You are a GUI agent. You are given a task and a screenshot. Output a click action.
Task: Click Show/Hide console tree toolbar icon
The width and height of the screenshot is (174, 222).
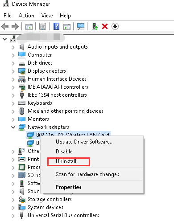(29, 27)
